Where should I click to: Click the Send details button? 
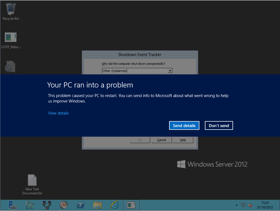[x=184, y=125]
